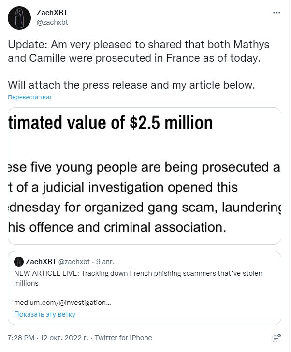This screenshot has width=291, height=352.
Task: Click the 'Update: Am very pleased' tweet text
Action: point(139,51)
